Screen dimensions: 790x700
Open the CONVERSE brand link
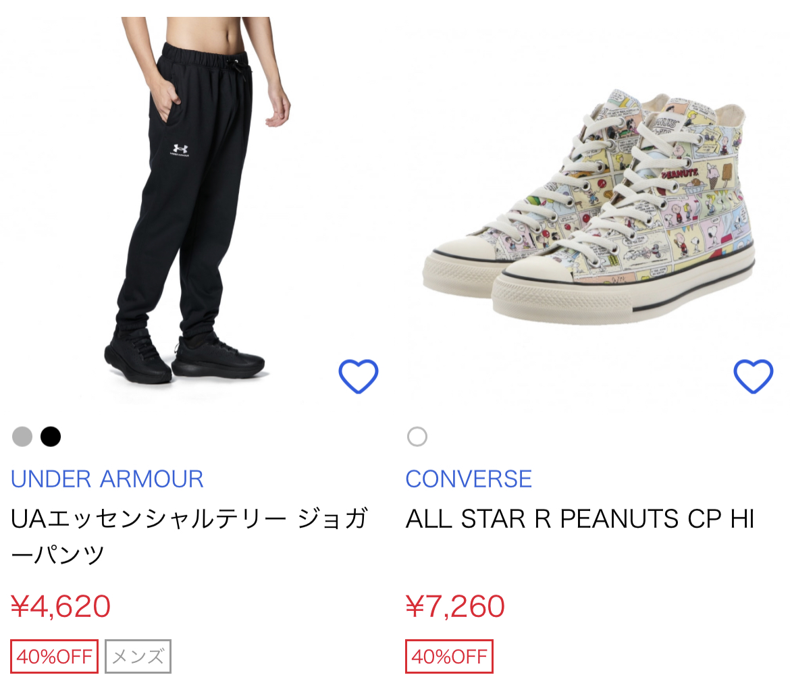[469, 479]
